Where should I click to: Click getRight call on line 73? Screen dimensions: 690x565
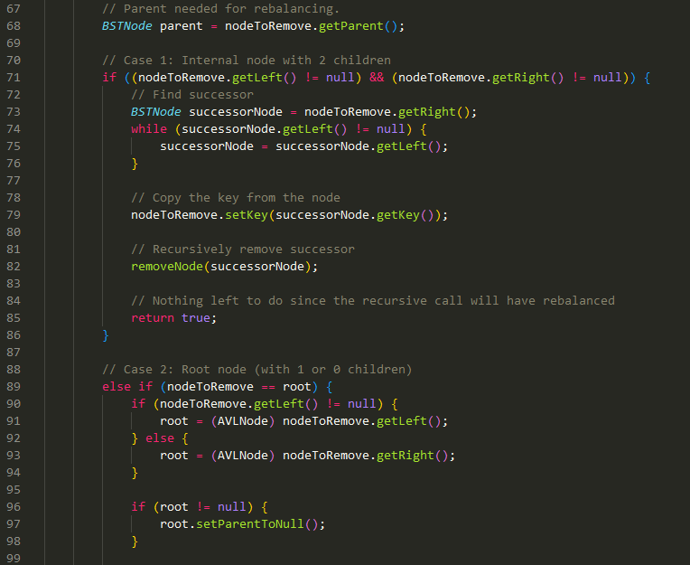click(427, 112)
